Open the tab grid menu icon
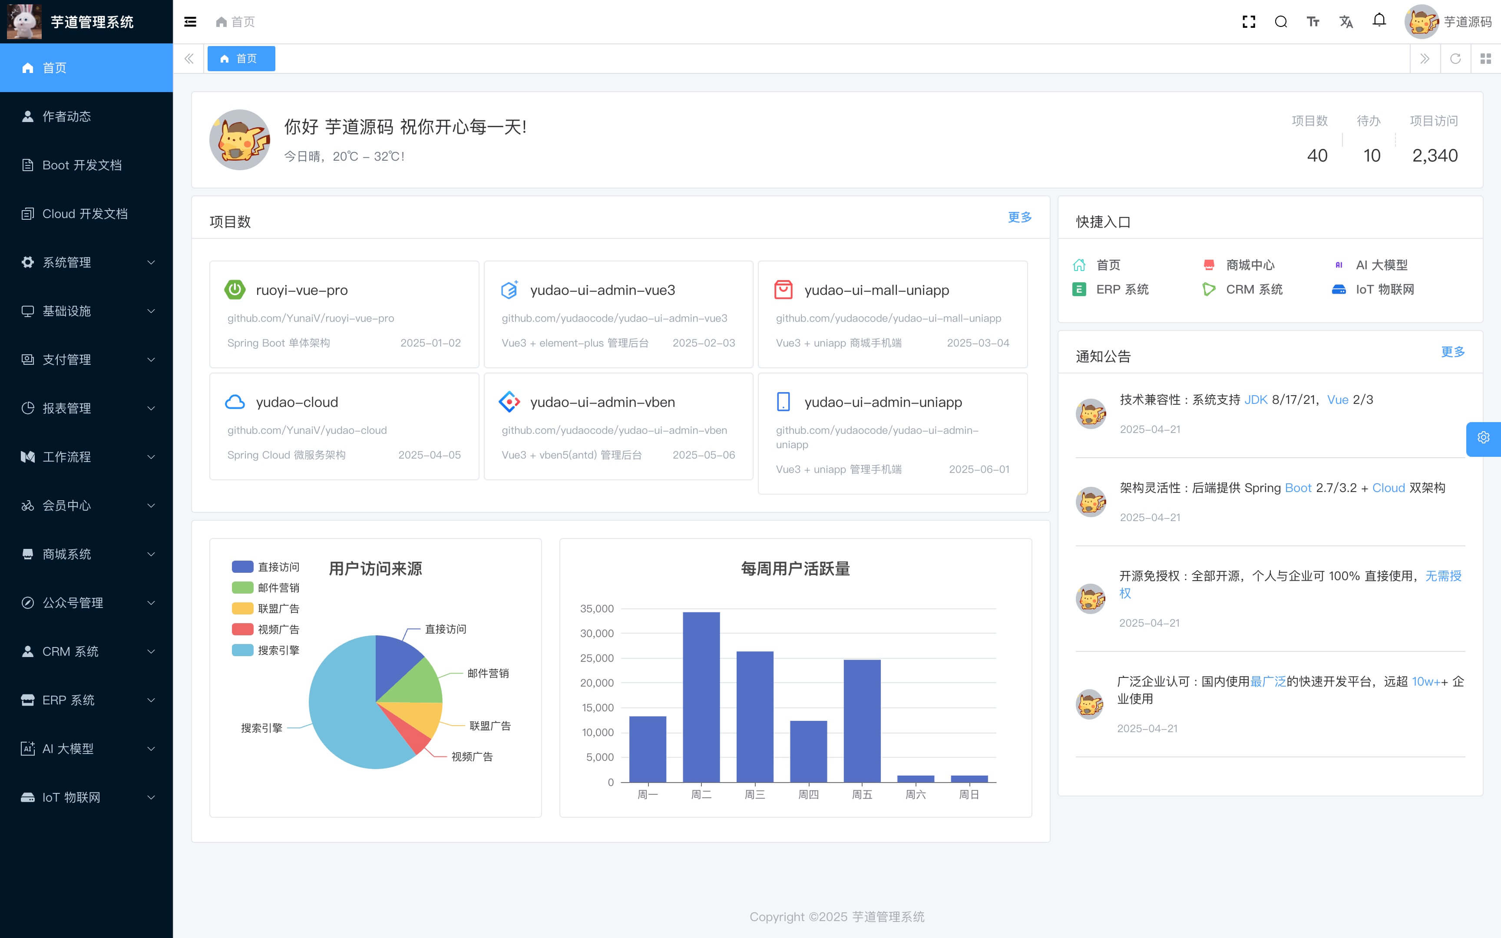The image size is (1501, 938). pos(1485,58)
